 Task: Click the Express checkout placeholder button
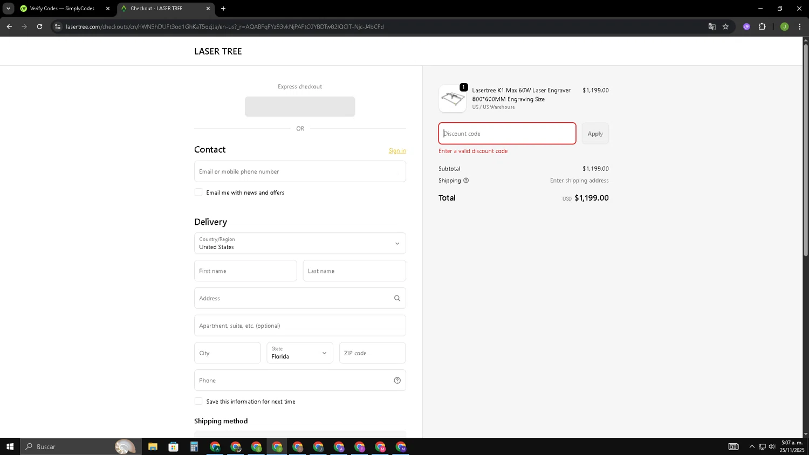[x=300, y=107]
